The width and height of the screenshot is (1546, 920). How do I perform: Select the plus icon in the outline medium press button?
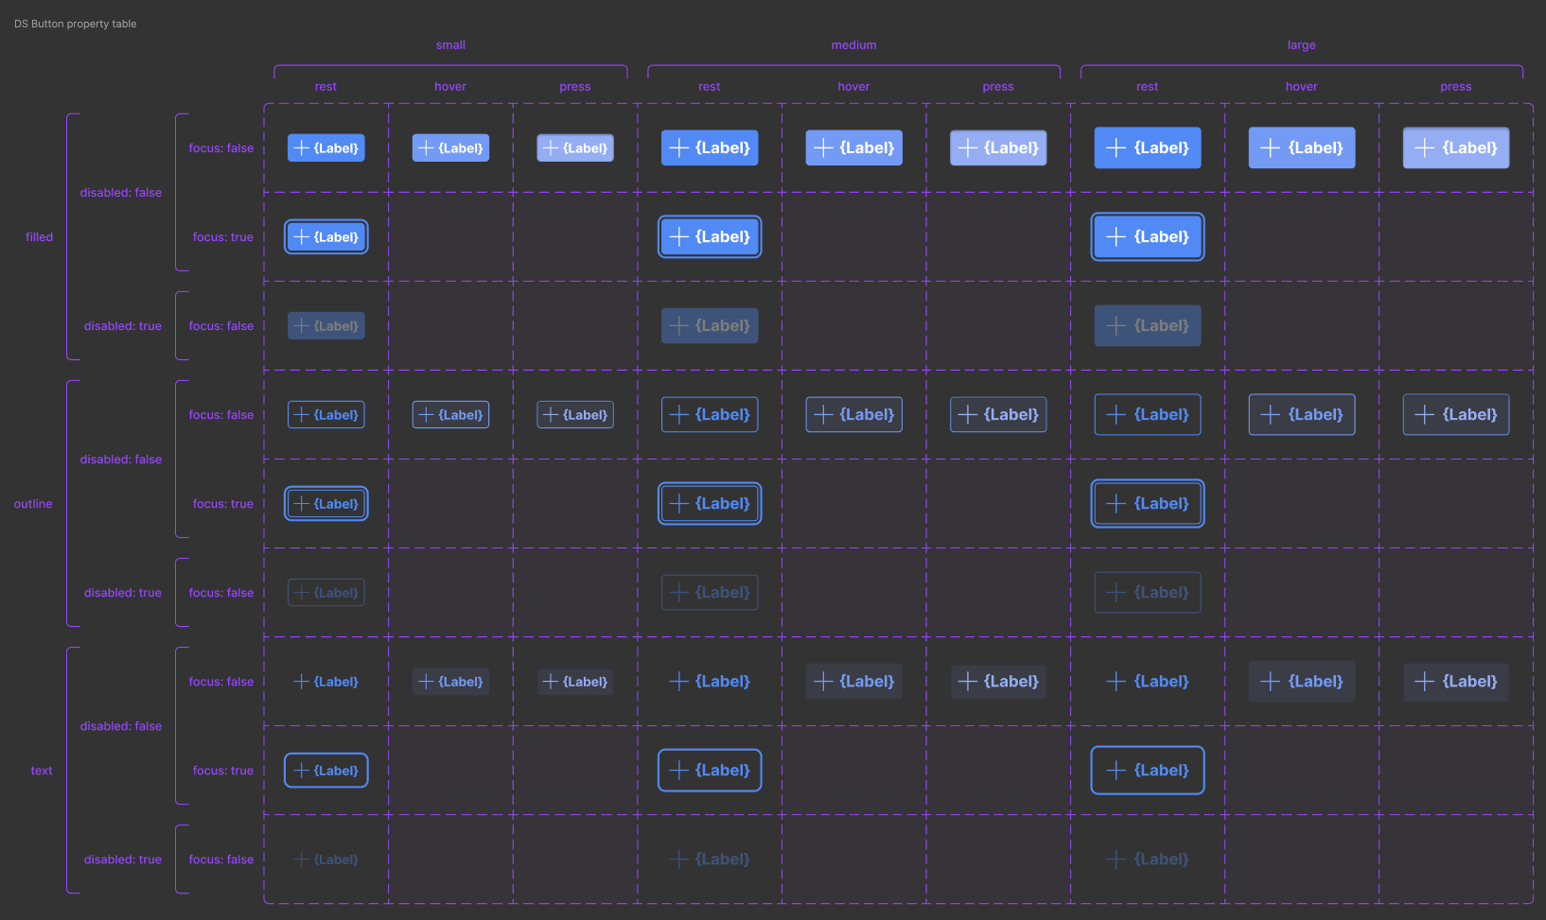pyautogui.click(x=967, y=415)
